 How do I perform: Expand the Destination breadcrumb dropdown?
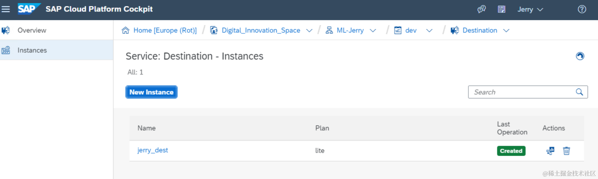pyautogui.click(x=506, y=31)
